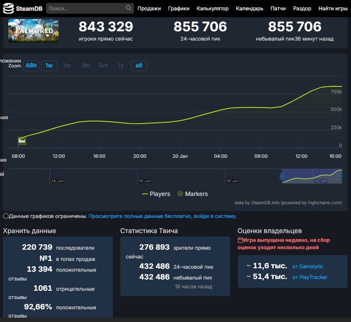This screenshot has height=322, width=351.
Task: Click the Palworld game thumbnail
Action: click(x=33, y=31)
